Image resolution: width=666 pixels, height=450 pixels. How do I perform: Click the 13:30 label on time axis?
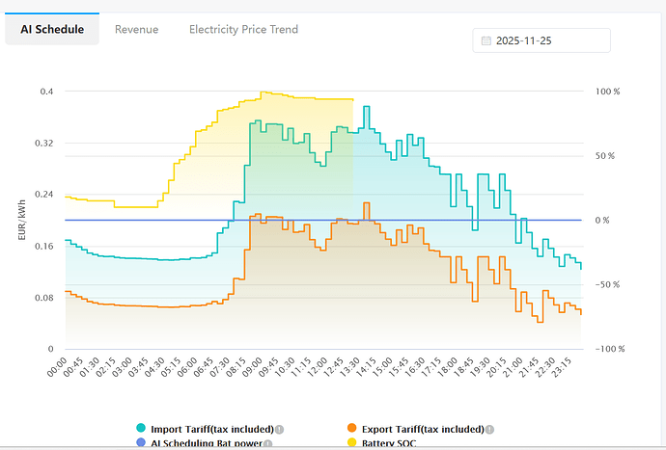(350, 367)
